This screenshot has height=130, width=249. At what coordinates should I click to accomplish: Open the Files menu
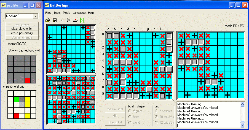(48, 13)
